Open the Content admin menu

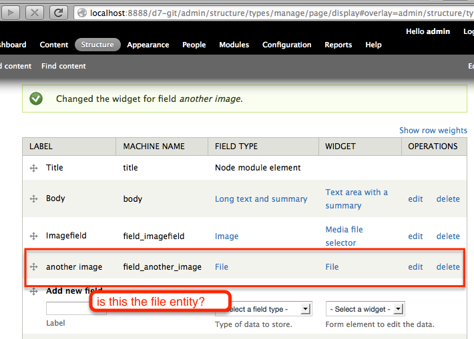(x=54, y=45)
